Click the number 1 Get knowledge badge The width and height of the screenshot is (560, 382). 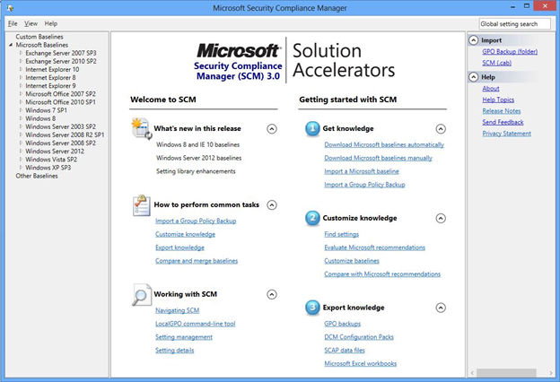[x=312, y=128]
